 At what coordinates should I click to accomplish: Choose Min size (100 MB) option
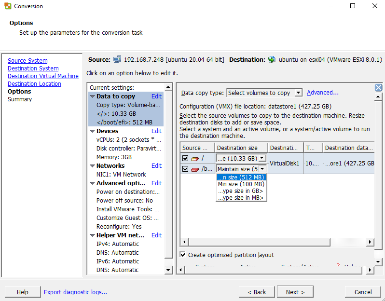coord(241,184)
